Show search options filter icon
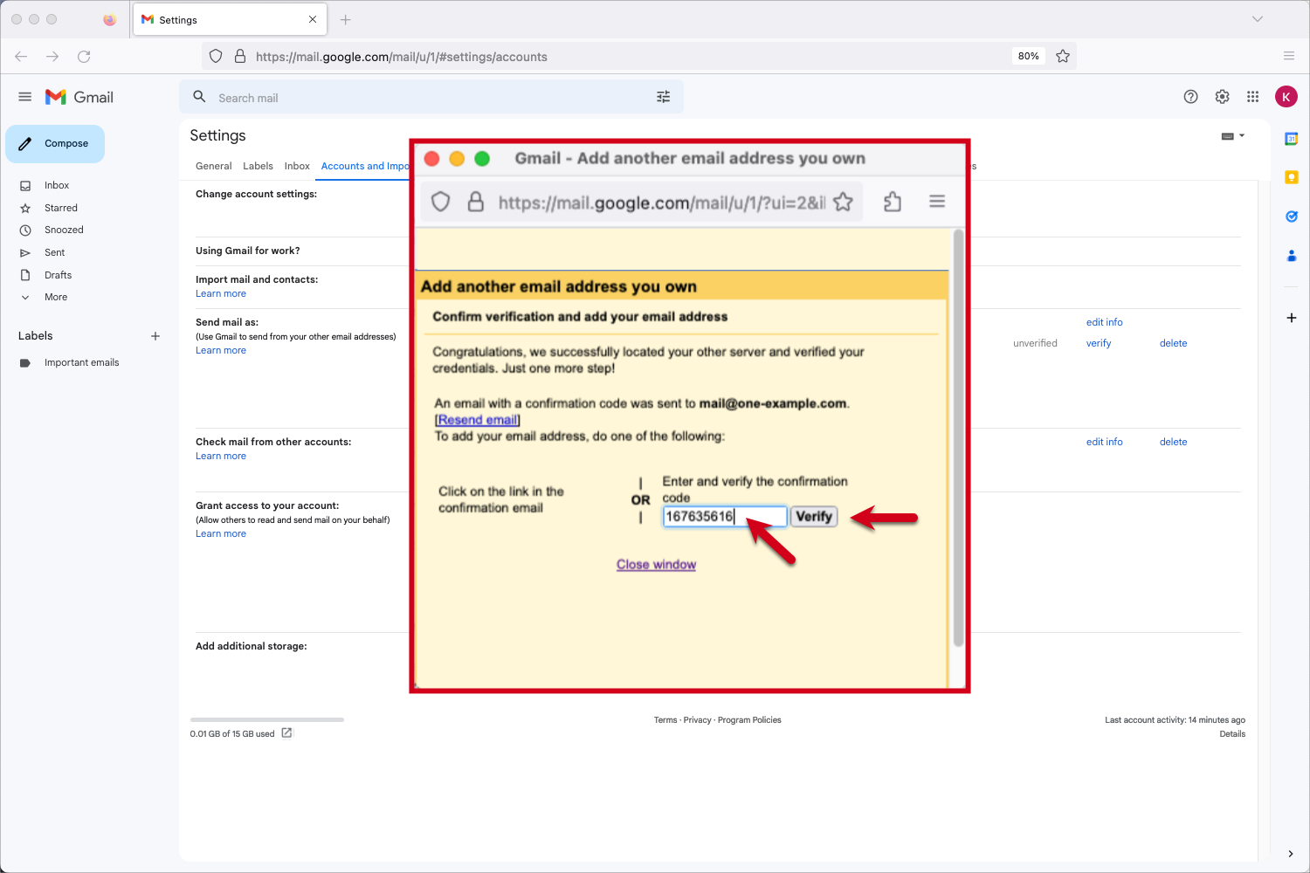The image size is (1310, 873). click(x=664, y=97)
